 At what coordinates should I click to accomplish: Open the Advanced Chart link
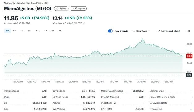pos(169,31)
